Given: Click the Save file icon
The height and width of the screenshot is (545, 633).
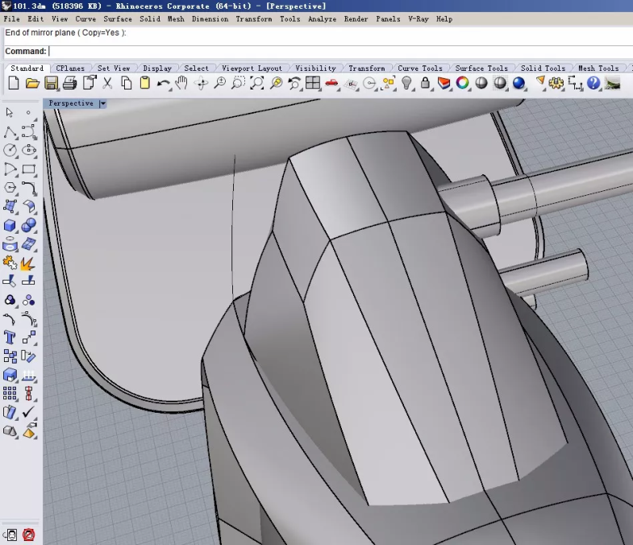Looking at the screenshot, I should pos(51,83).
